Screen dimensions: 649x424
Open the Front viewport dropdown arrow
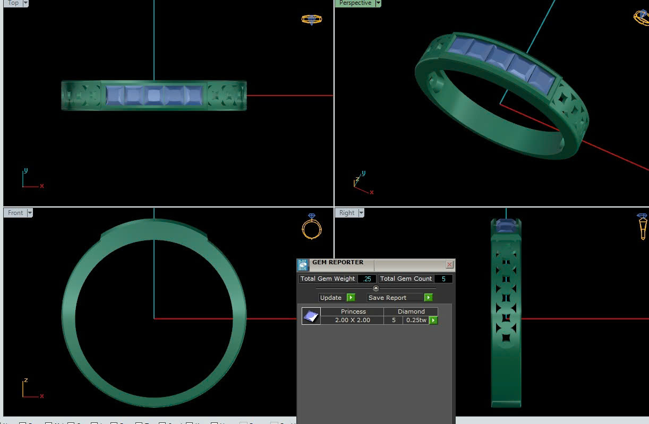pos(30,213)
